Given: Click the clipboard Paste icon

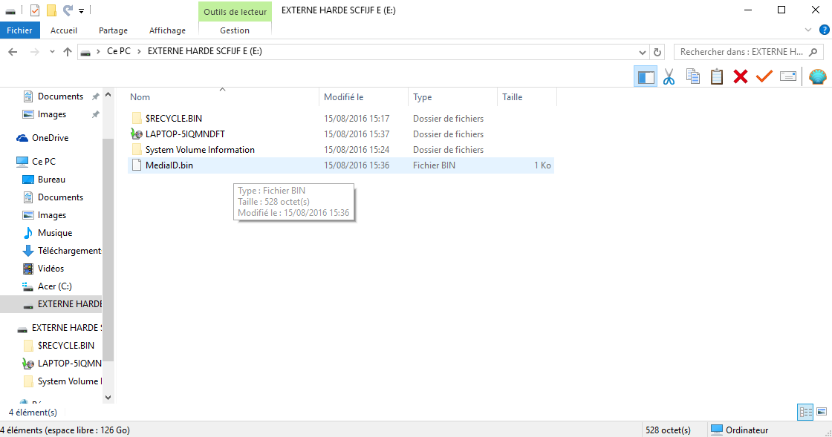Looking at the screenshot, I should coord(716,77).
